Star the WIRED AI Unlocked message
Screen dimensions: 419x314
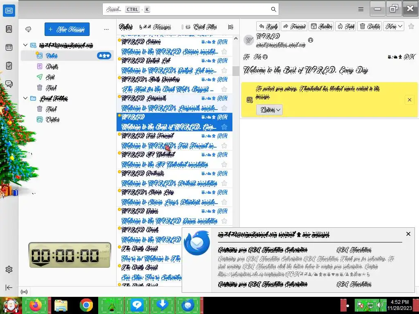224,164
